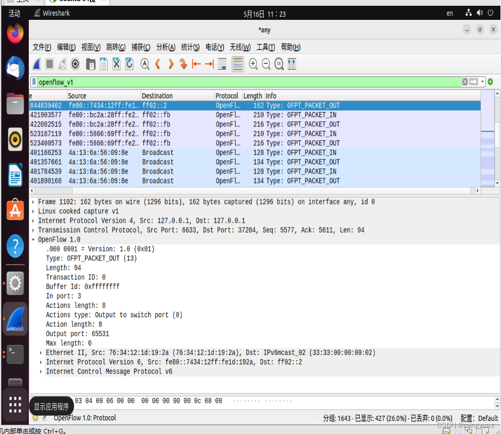Image resolution: width=502 pixels, height=434 pixels.
Task: Select the first OFPT_PACKET_IN packet row
Action: coord(157,115)
